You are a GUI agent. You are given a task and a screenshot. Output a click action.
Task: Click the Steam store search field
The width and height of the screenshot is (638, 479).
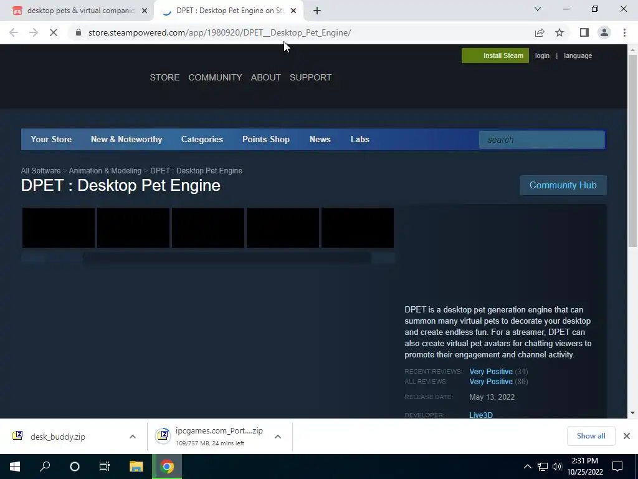541,140
